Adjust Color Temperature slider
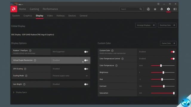This screenshot has width=191, height=107. 161,66
